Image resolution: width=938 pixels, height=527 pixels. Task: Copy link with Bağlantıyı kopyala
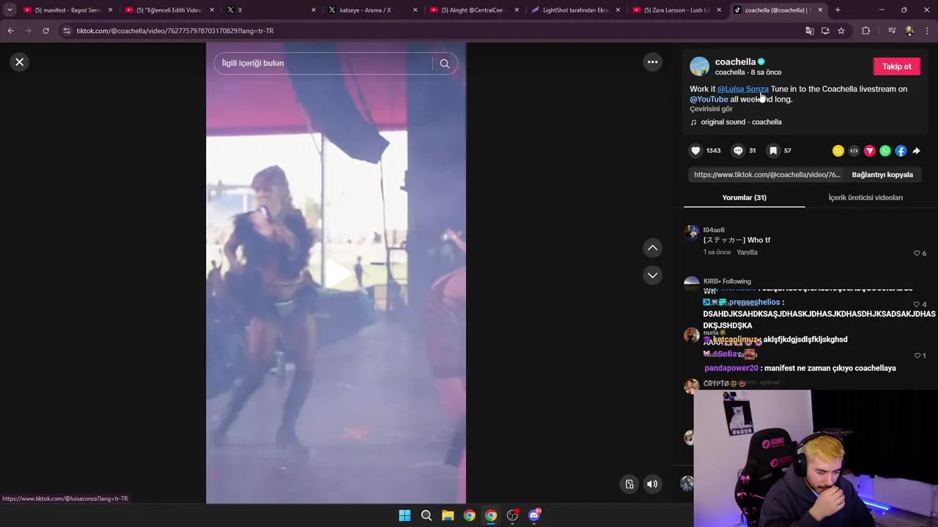(x=882, y=175)
